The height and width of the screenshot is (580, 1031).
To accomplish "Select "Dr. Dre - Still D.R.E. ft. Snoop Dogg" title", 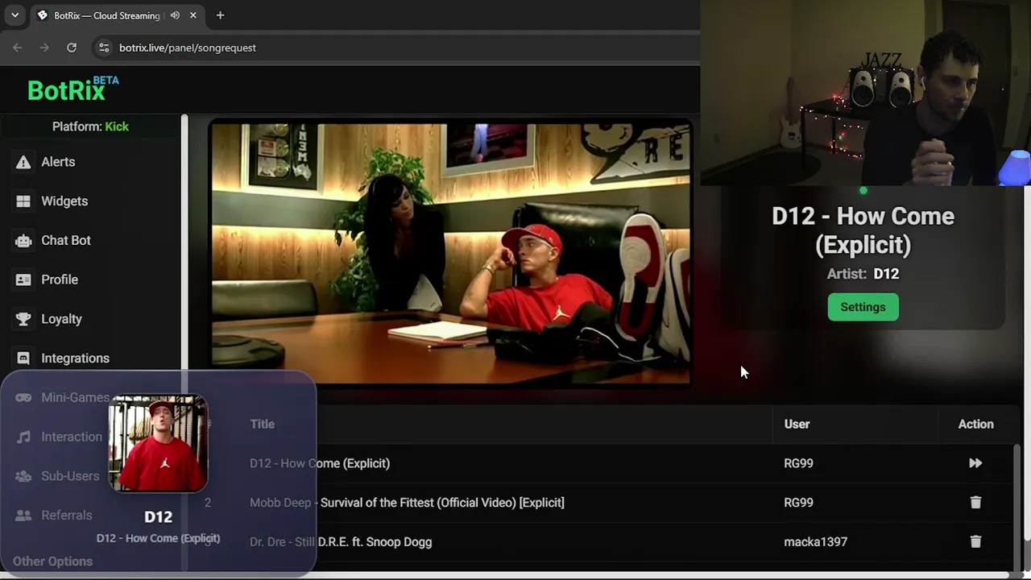I will [x=341, y=542].
